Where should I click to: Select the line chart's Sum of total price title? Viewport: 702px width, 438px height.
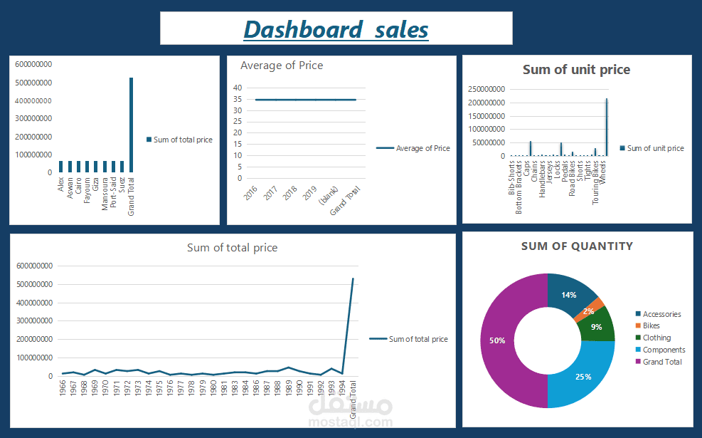(233, 247)
